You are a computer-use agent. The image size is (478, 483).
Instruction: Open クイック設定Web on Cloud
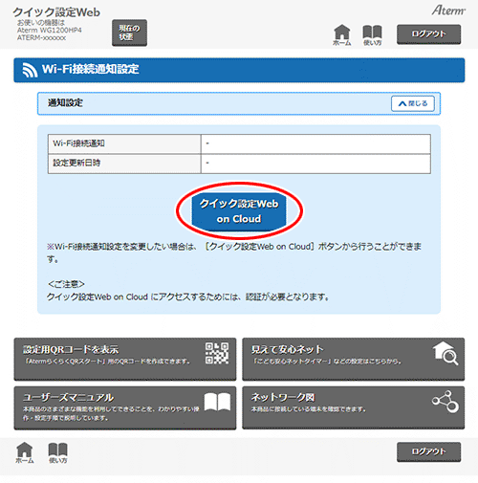pyautogui.click(x=239, y=211)
